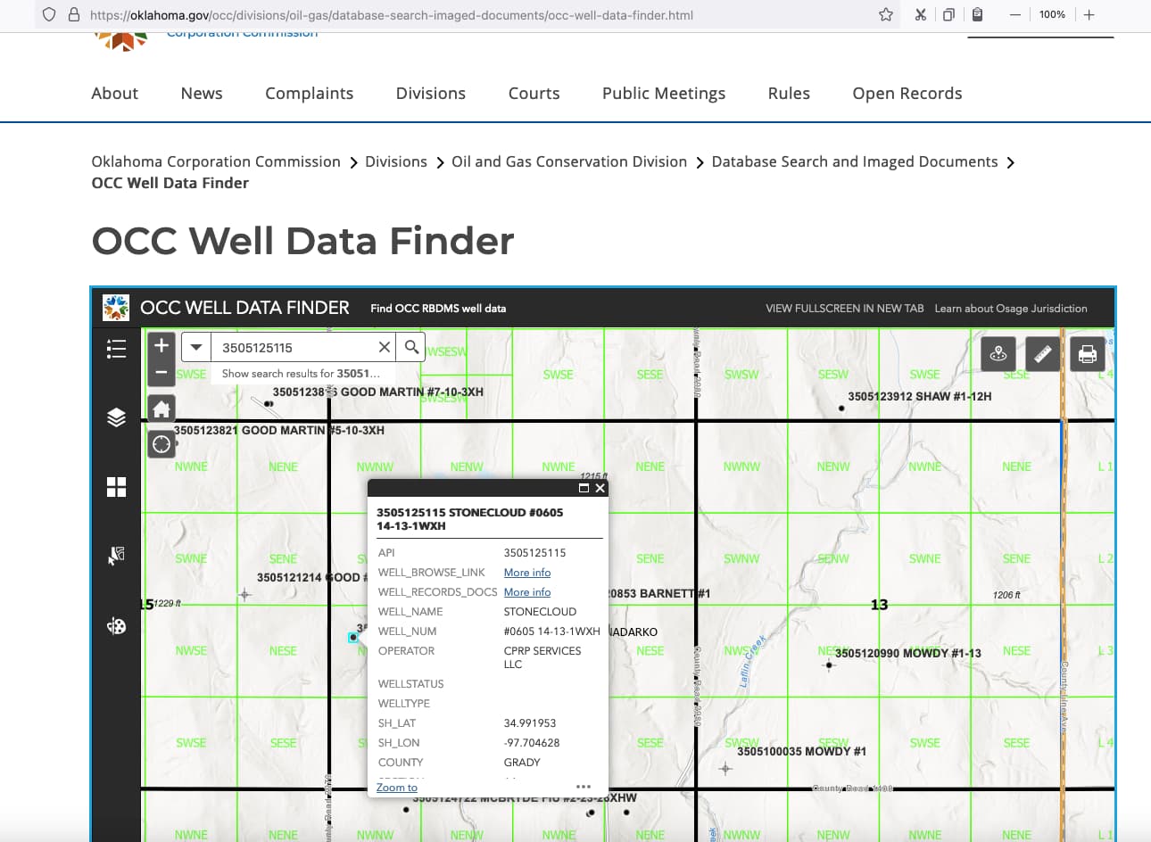
Task: Open the Courts menu
Action: pos(534,94)
